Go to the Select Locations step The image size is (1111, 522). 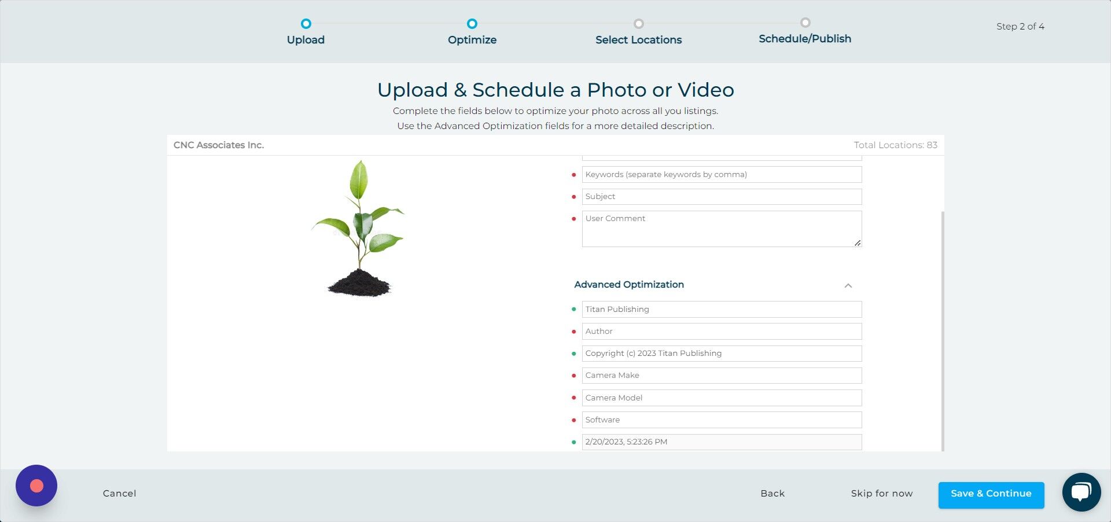click(638, 39)
